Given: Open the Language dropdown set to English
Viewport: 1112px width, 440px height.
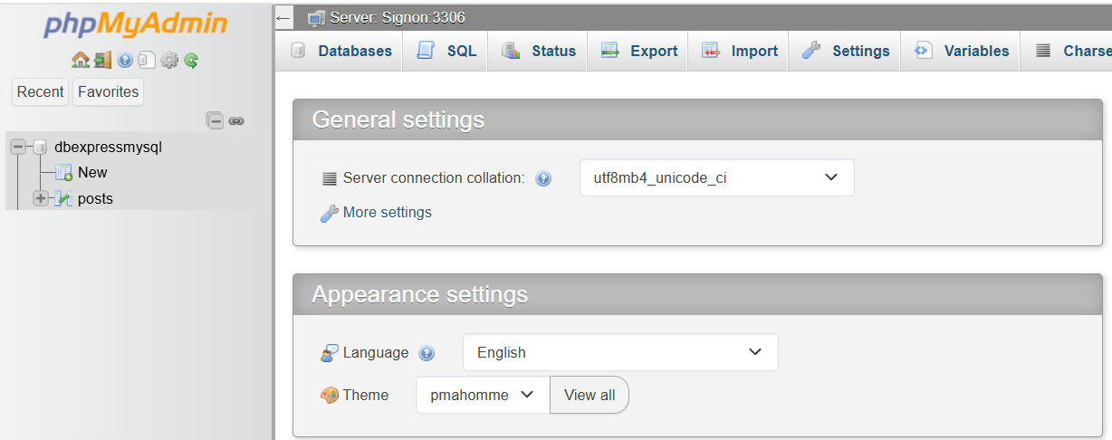Looking at the screenshot, I should point(619,352).
